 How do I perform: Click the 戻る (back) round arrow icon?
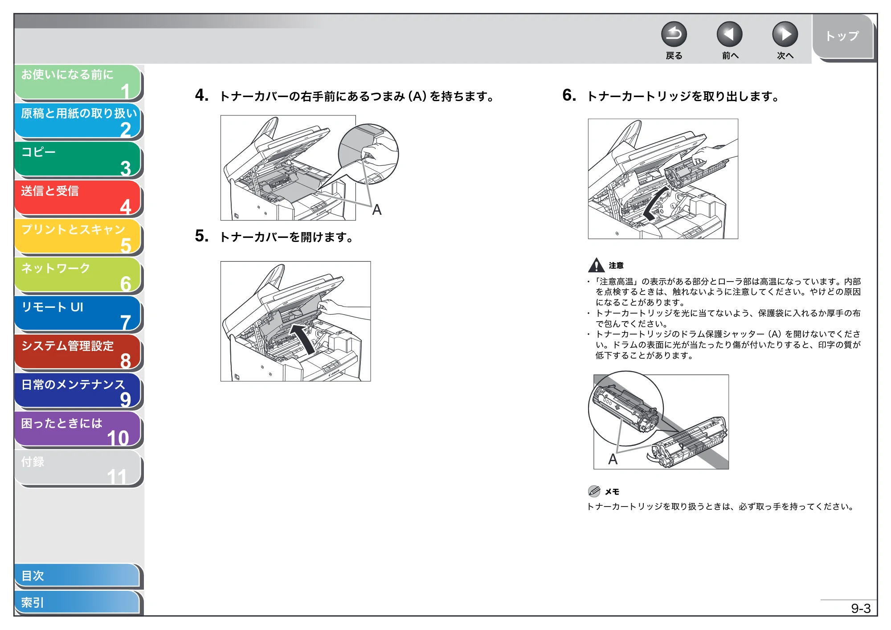(x=674, y=34)
